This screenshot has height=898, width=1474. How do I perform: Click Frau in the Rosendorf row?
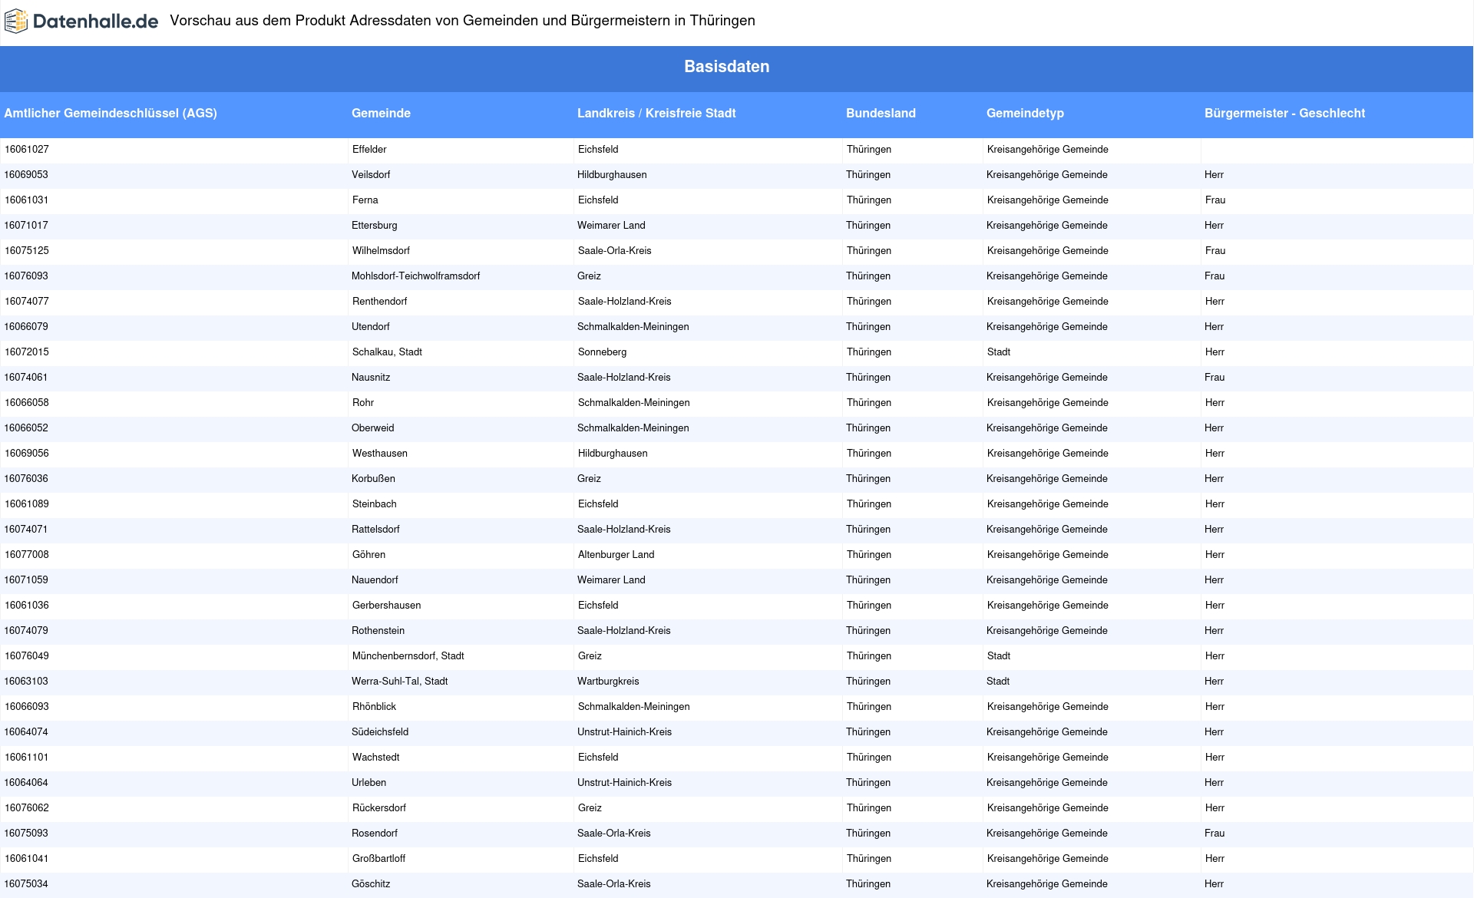tap(1215, 834)
